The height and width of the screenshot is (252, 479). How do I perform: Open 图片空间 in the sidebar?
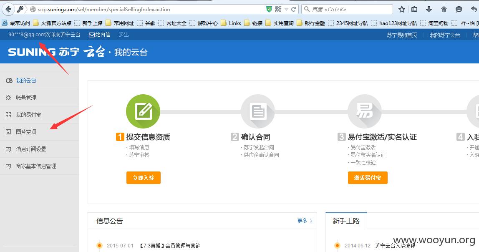point(26,132)
